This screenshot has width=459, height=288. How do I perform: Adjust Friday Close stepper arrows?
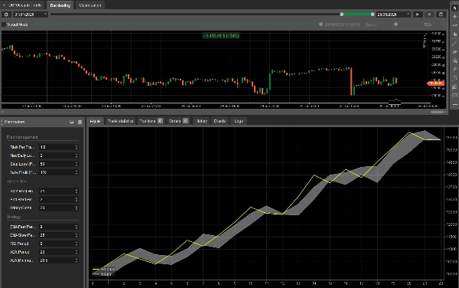pos(76,208)
